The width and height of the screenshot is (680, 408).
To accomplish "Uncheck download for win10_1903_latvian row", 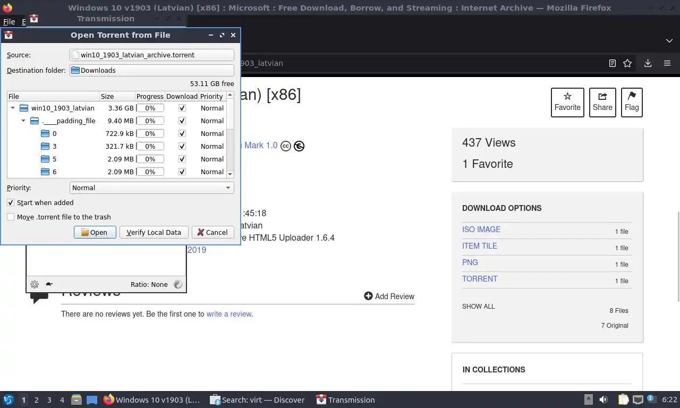I will tap(182, 108).
